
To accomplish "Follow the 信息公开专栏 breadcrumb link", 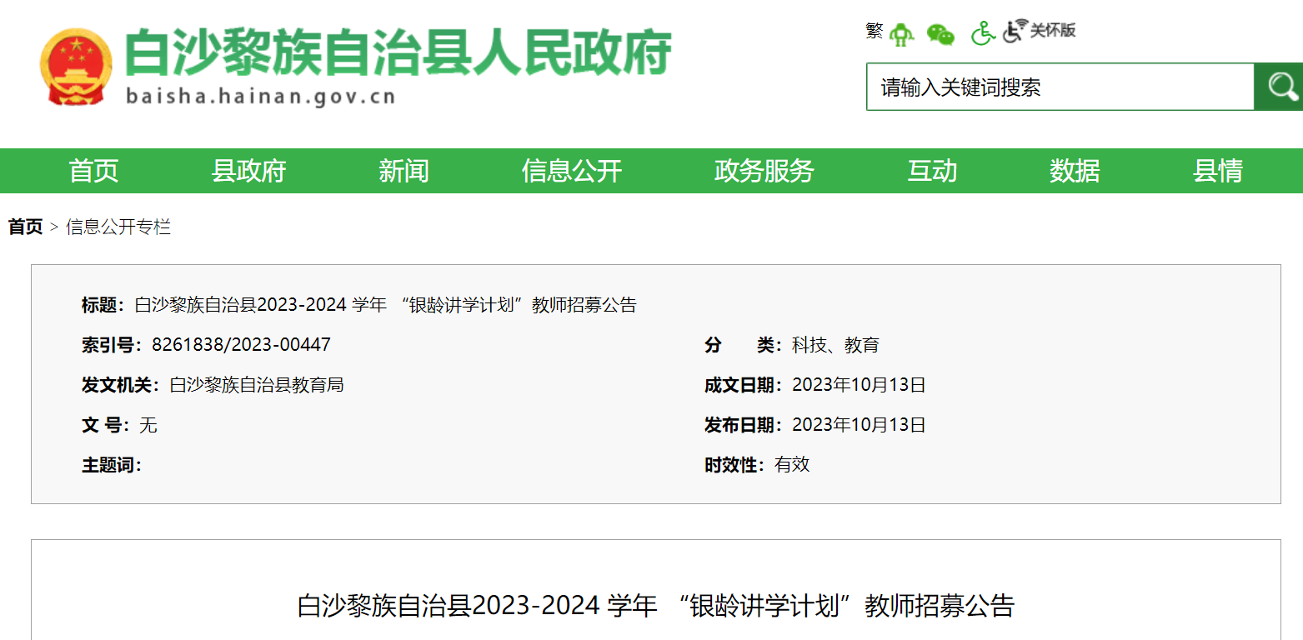I will (118, 227).
